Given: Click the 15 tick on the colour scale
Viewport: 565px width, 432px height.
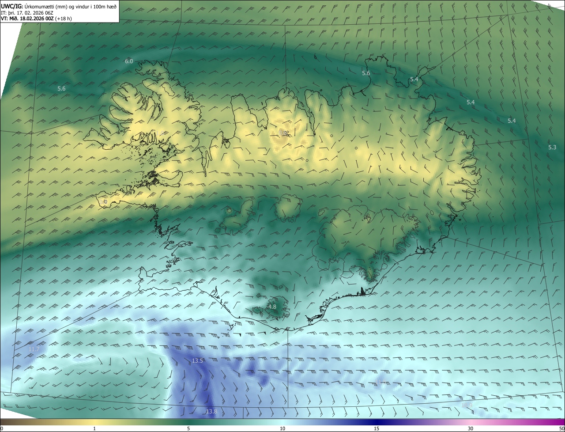Looking at the screenshot, I should [377, 428].
